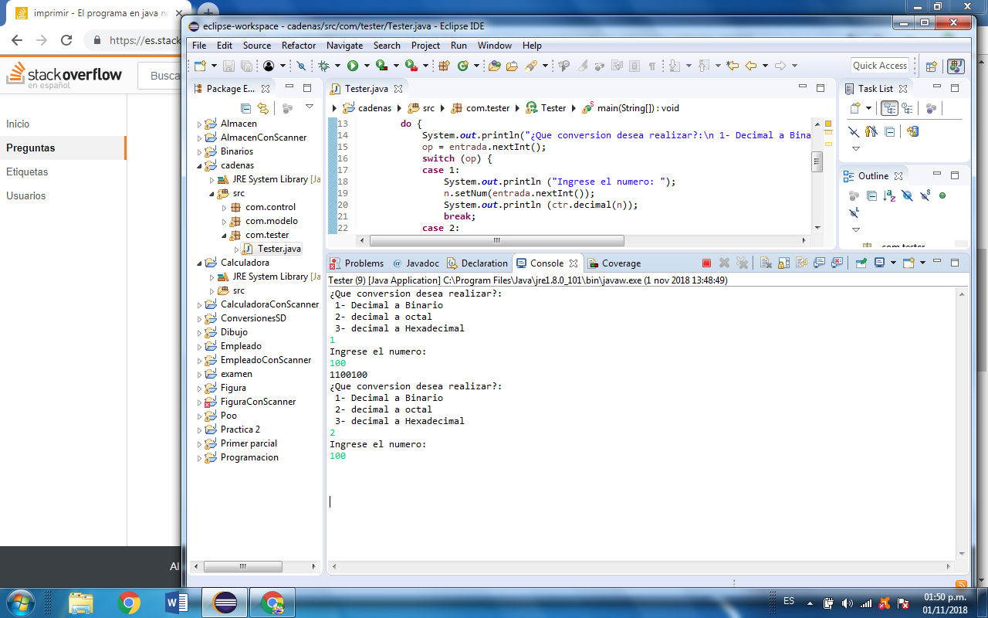Toggle Scheduled view in Task List
The height and width of the screenshot is (618, 988).
pos(908,108)
